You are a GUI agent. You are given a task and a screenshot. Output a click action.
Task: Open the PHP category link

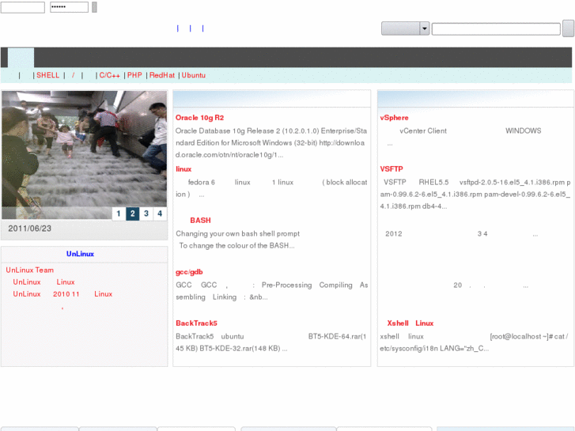[134, 75]
